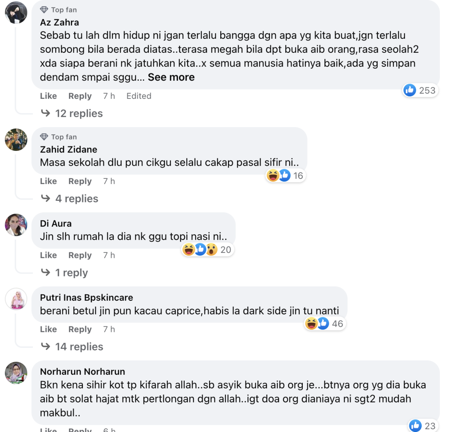Show the 1 reply under Di Aura's comment

71,273
